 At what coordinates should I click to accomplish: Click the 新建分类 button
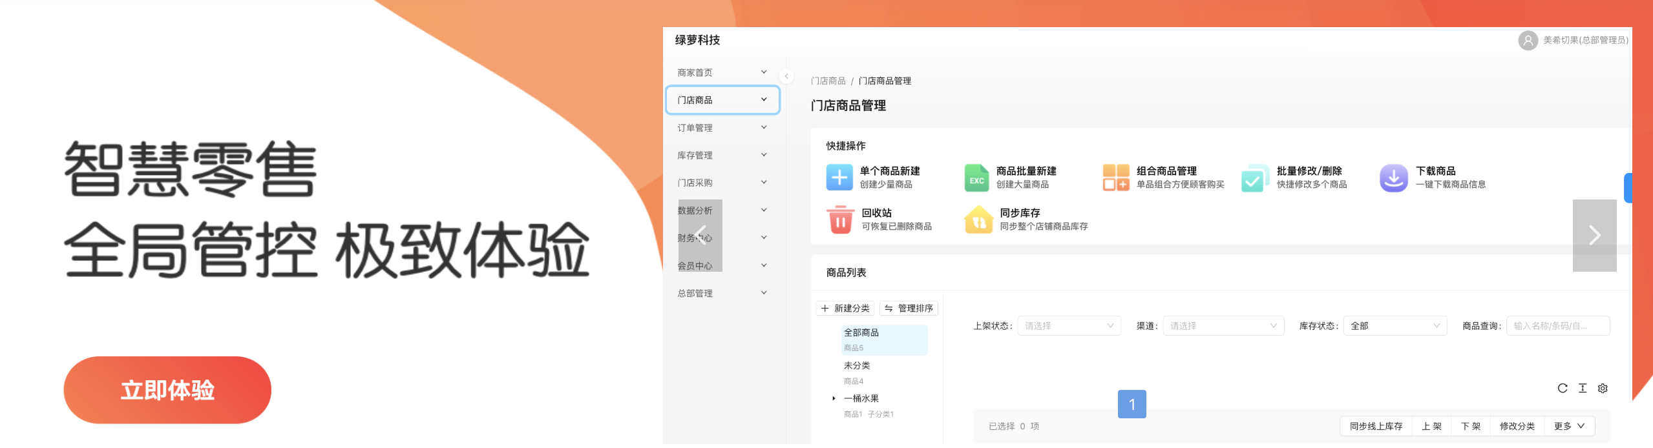click(845, 309)
